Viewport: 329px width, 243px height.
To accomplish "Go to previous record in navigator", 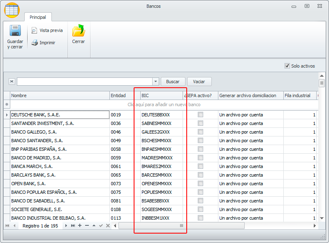I will (14, 226).
